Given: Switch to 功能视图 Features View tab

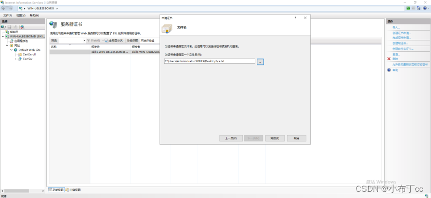Looking at the screenshot, I should coord(56,190).
